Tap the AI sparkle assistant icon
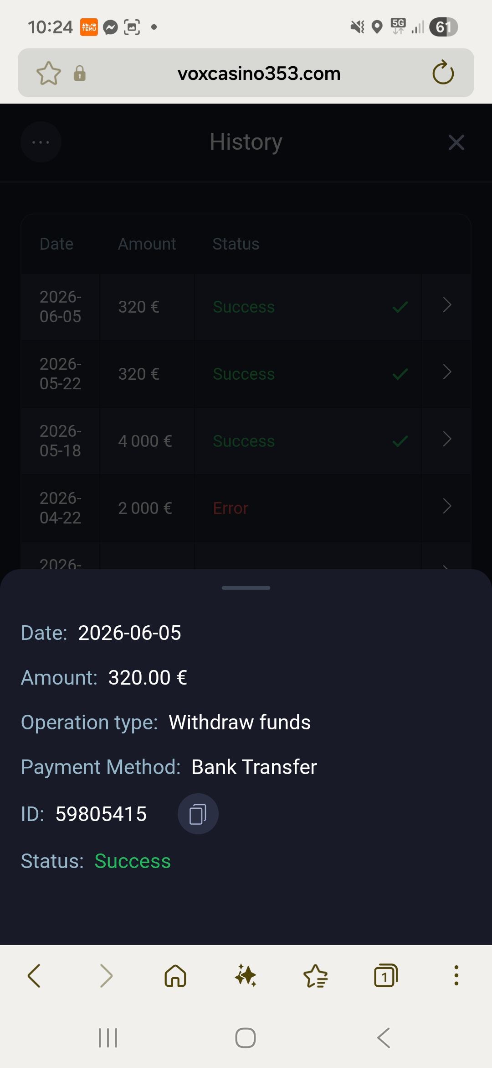The width and height of the screenshot is (492, 1068). [246, 976]
